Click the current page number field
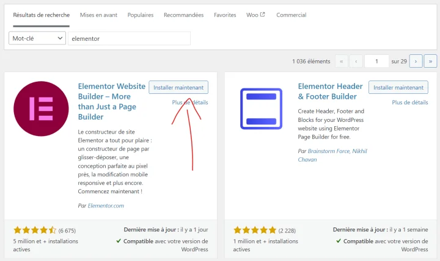The width and height of the screenshot is (440, 261). [376, 61]
